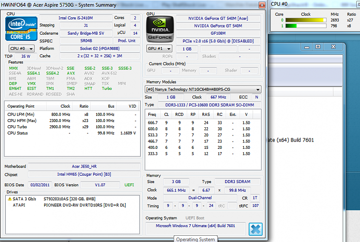Click the SATA drive warning icon
The height and width of the screenshot is (242, 360).
(x=10, y=199)
